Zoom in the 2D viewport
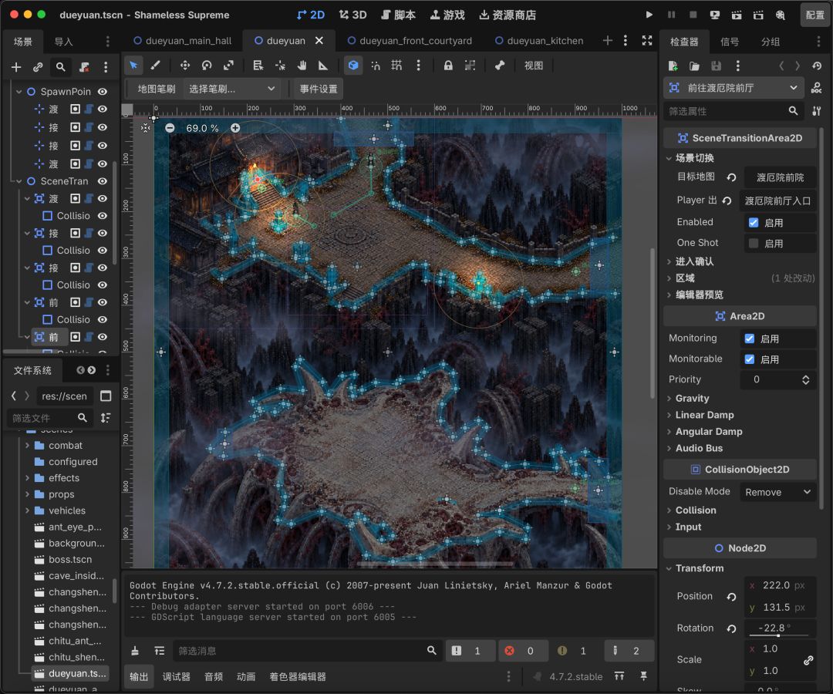 (x=235, y=128)
